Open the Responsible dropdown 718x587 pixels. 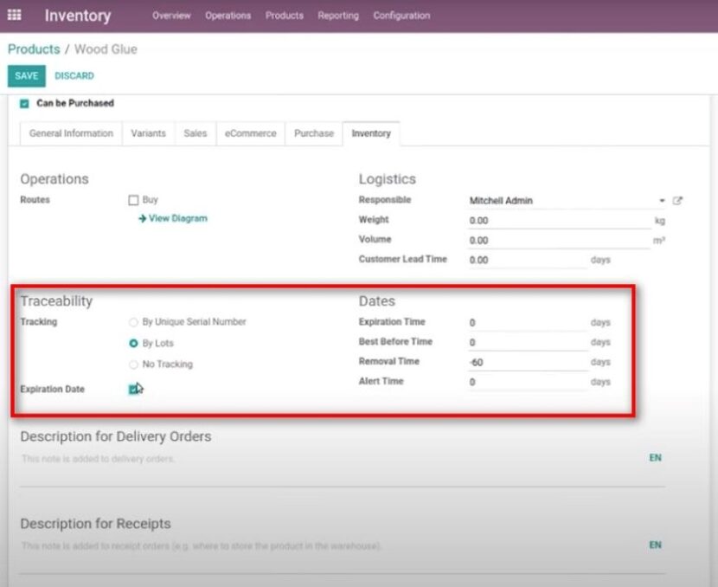(662, 200)
